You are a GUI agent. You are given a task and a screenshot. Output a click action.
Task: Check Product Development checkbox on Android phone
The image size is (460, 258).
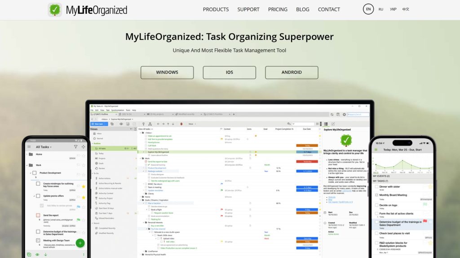pos(35,173)
